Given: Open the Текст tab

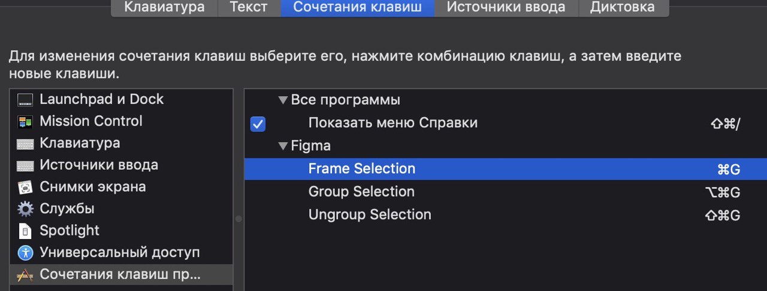Looking at the screenshot, I should click(x=249, y=8).
